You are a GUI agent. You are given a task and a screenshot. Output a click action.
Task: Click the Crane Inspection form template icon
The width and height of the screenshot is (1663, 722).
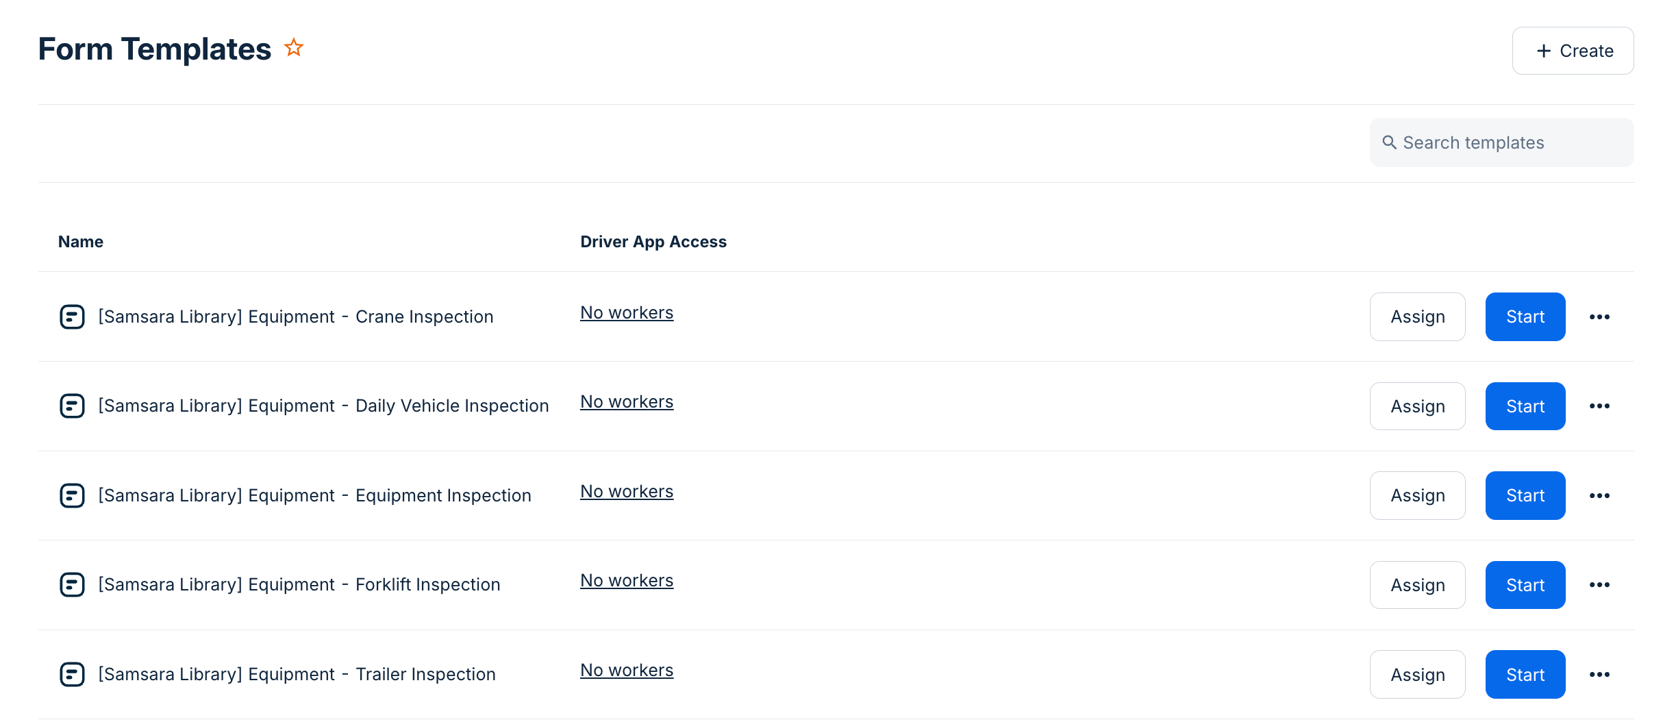click(x=72, y=316)
